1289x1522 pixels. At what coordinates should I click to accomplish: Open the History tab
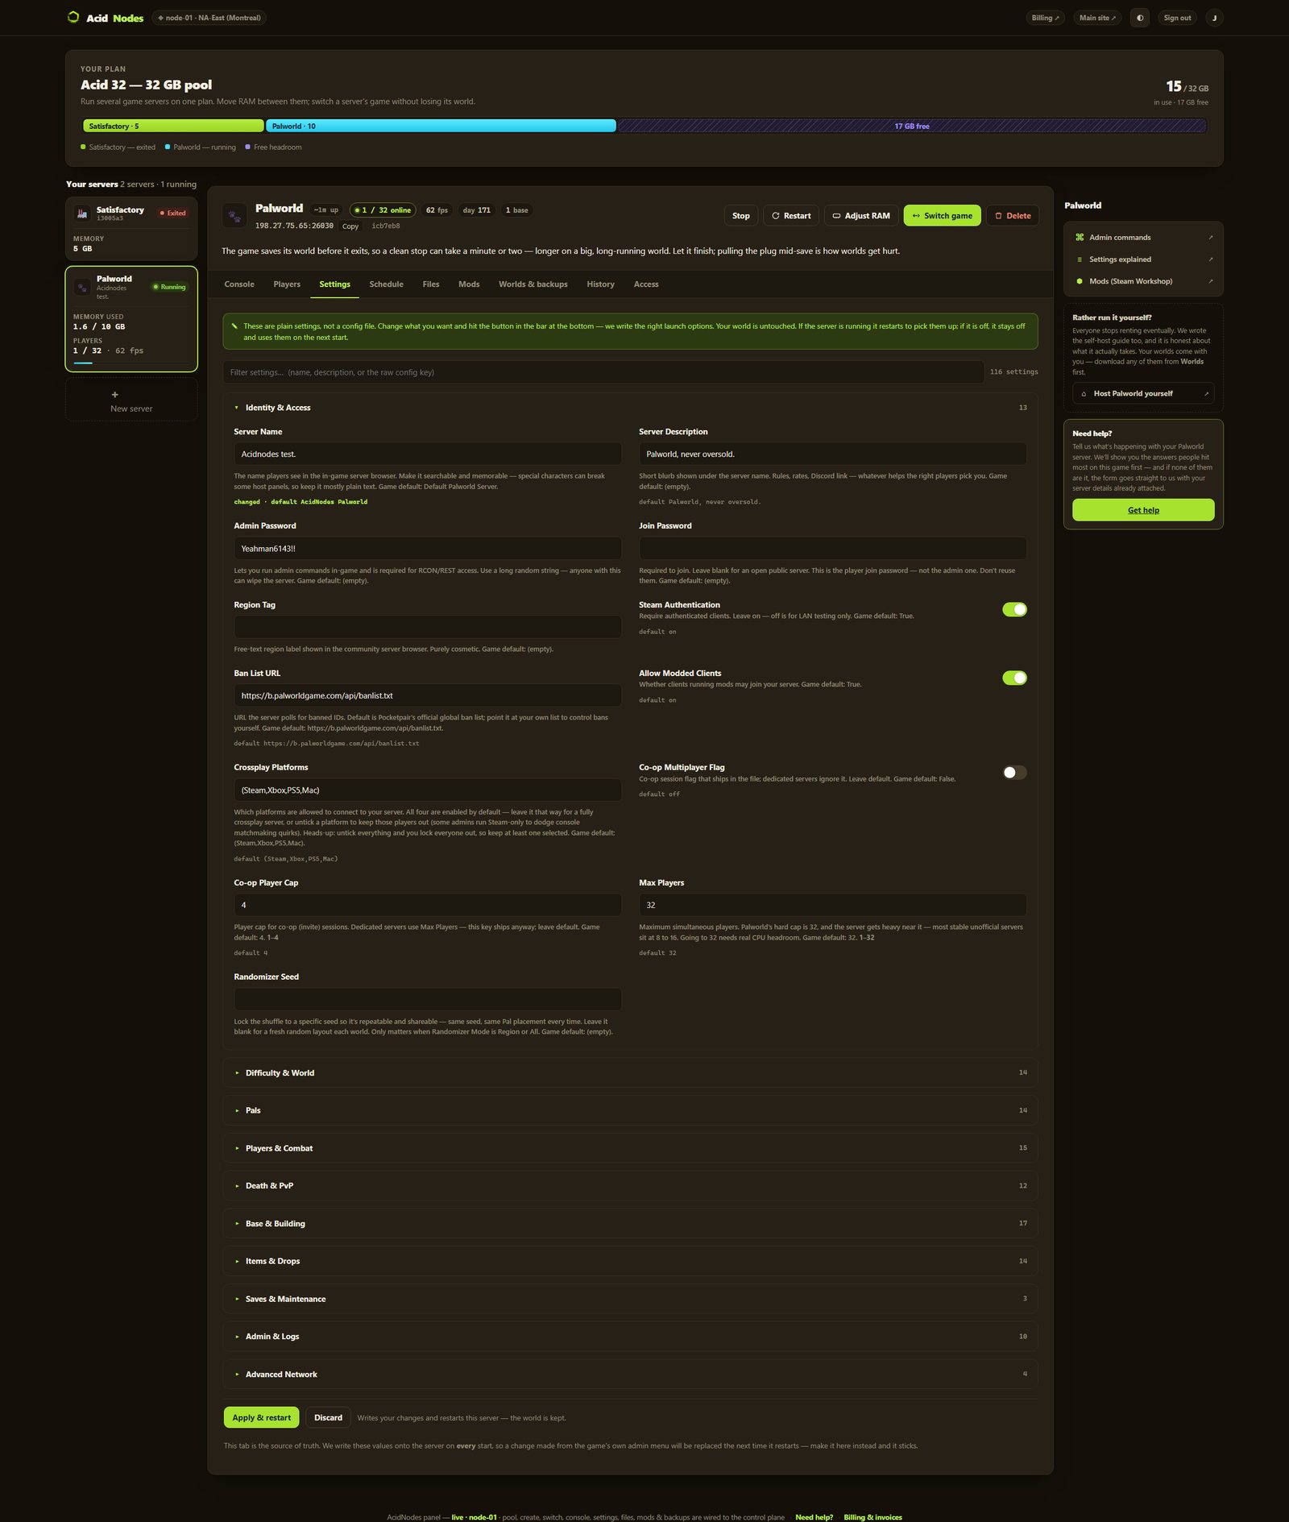point(601,284)
